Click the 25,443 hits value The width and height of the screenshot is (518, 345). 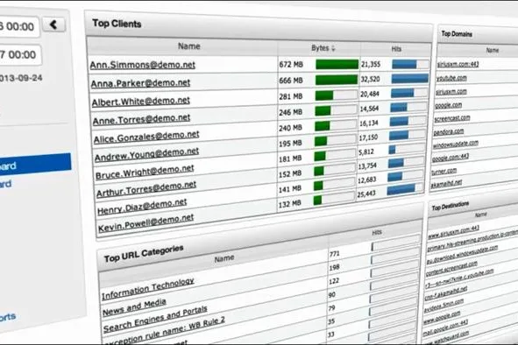click(x=366, y=194)
